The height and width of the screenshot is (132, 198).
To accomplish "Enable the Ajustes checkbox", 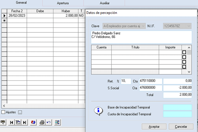I will (3, 112).
